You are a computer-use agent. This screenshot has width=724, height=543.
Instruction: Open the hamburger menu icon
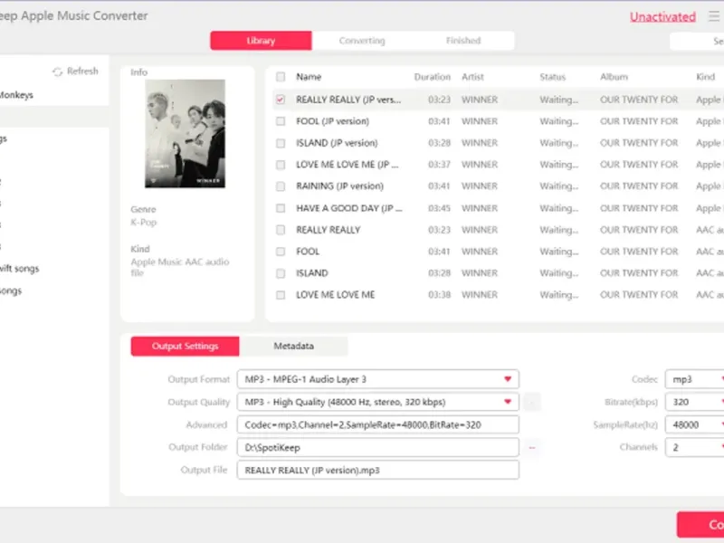click(x=715, y=16)
